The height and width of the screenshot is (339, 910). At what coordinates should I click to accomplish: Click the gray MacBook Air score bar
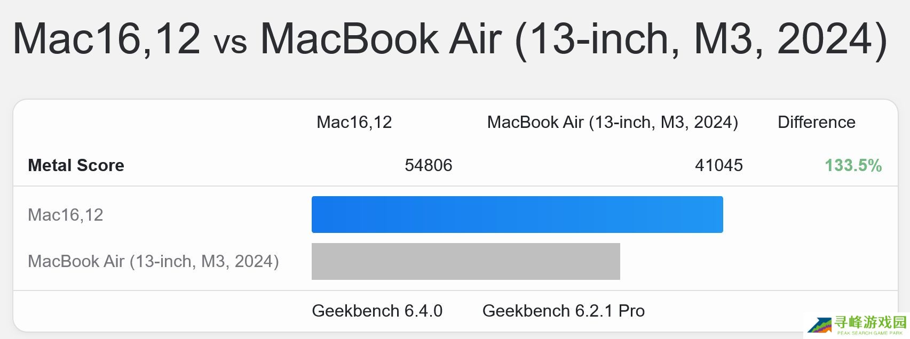[465, 261]
